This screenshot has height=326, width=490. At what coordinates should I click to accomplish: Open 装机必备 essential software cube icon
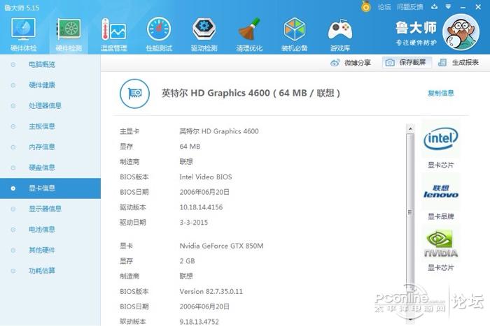point(295,34)
